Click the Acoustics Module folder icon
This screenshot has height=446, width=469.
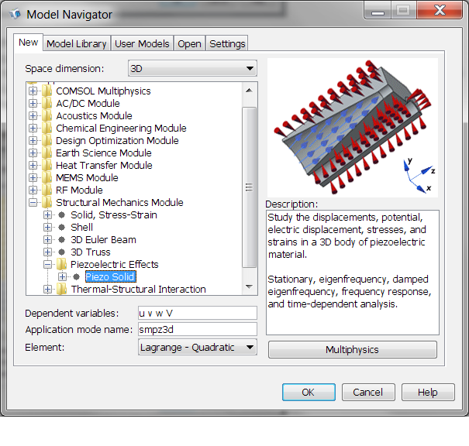pyautogui.click(x=47, y=115)
